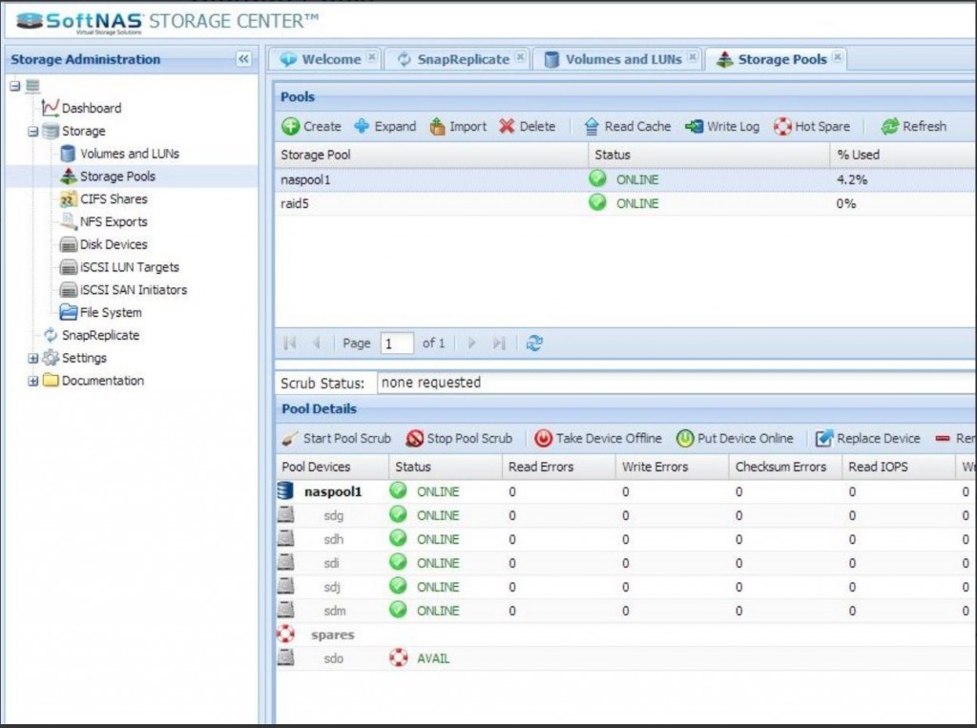Open Dashboard in the sidebar tree
The width and height of the screenshot is (977, 728).
point(82,108)
